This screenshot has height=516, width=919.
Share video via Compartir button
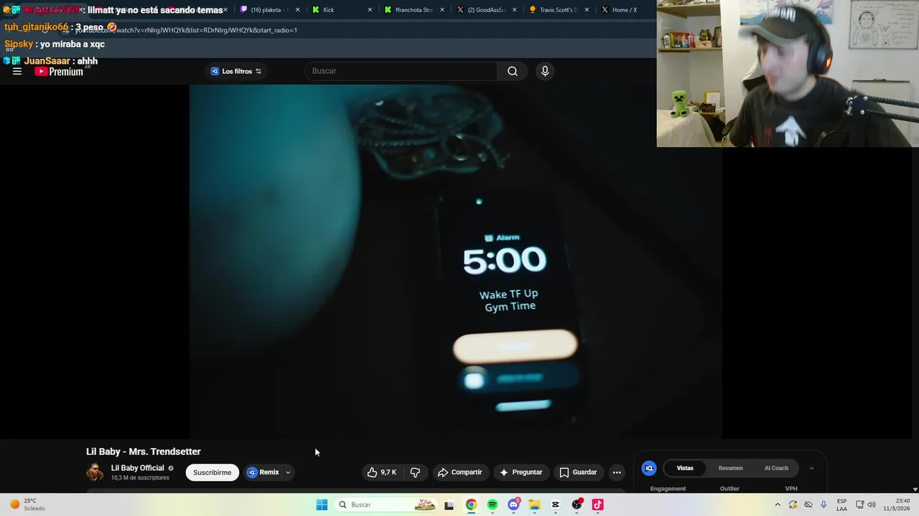460,472
